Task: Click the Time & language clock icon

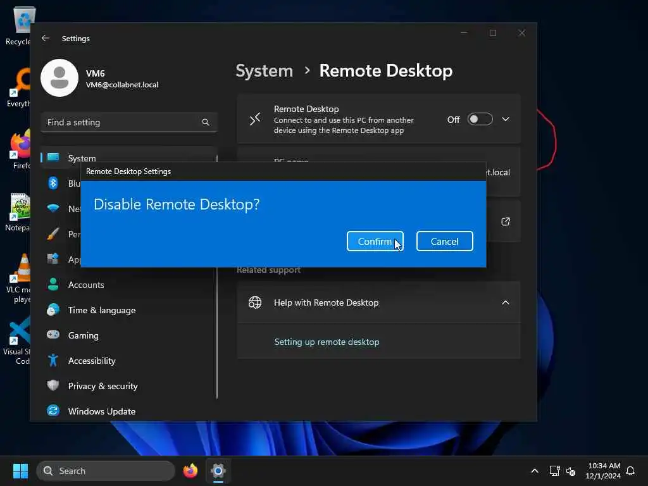Action: [53, 310]
